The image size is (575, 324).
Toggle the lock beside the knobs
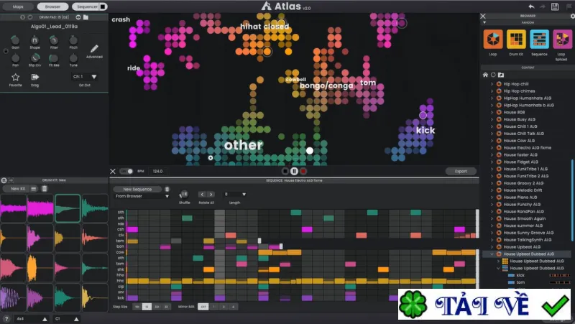point(6,51)
